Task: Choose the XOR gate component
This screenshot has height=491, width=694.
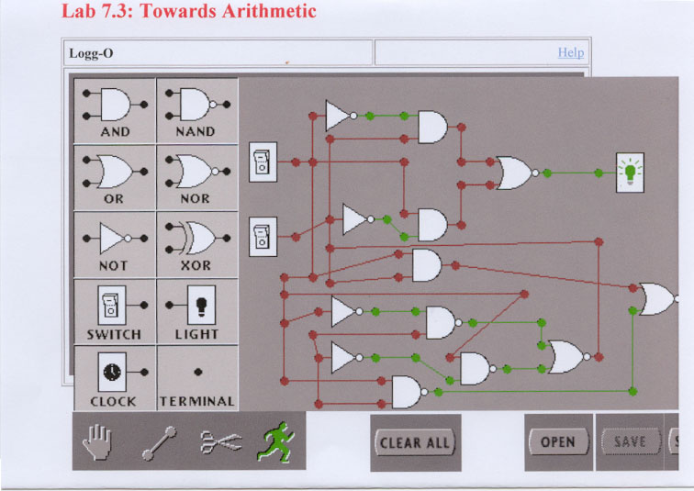Action: tap(196, 244)
